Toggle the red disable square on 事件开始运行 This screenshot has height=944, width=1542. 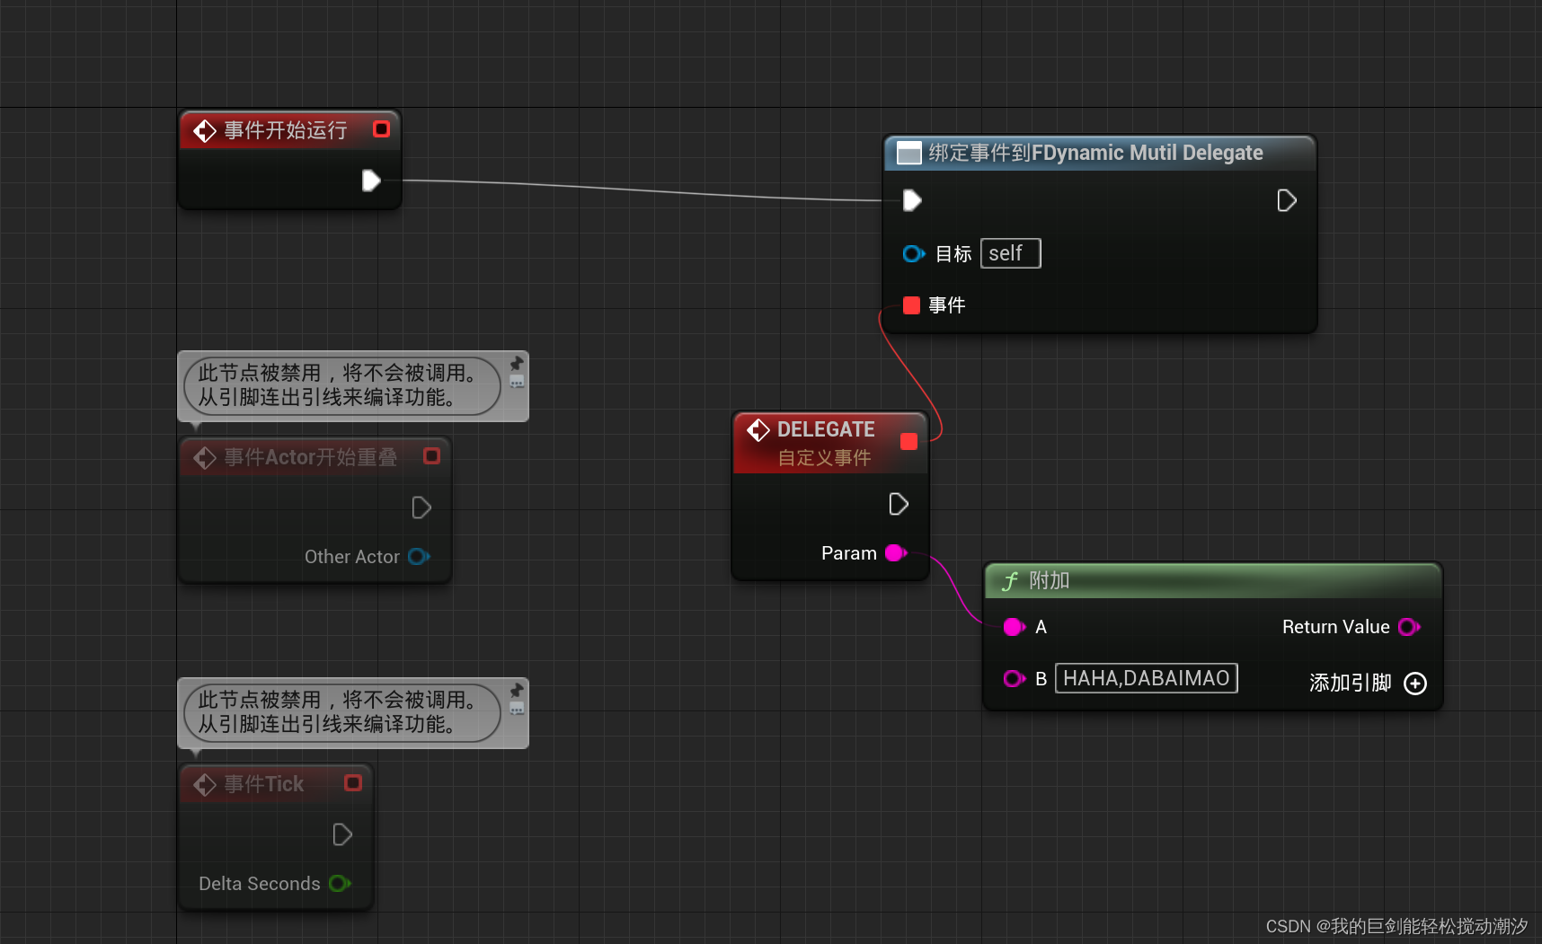380,128
